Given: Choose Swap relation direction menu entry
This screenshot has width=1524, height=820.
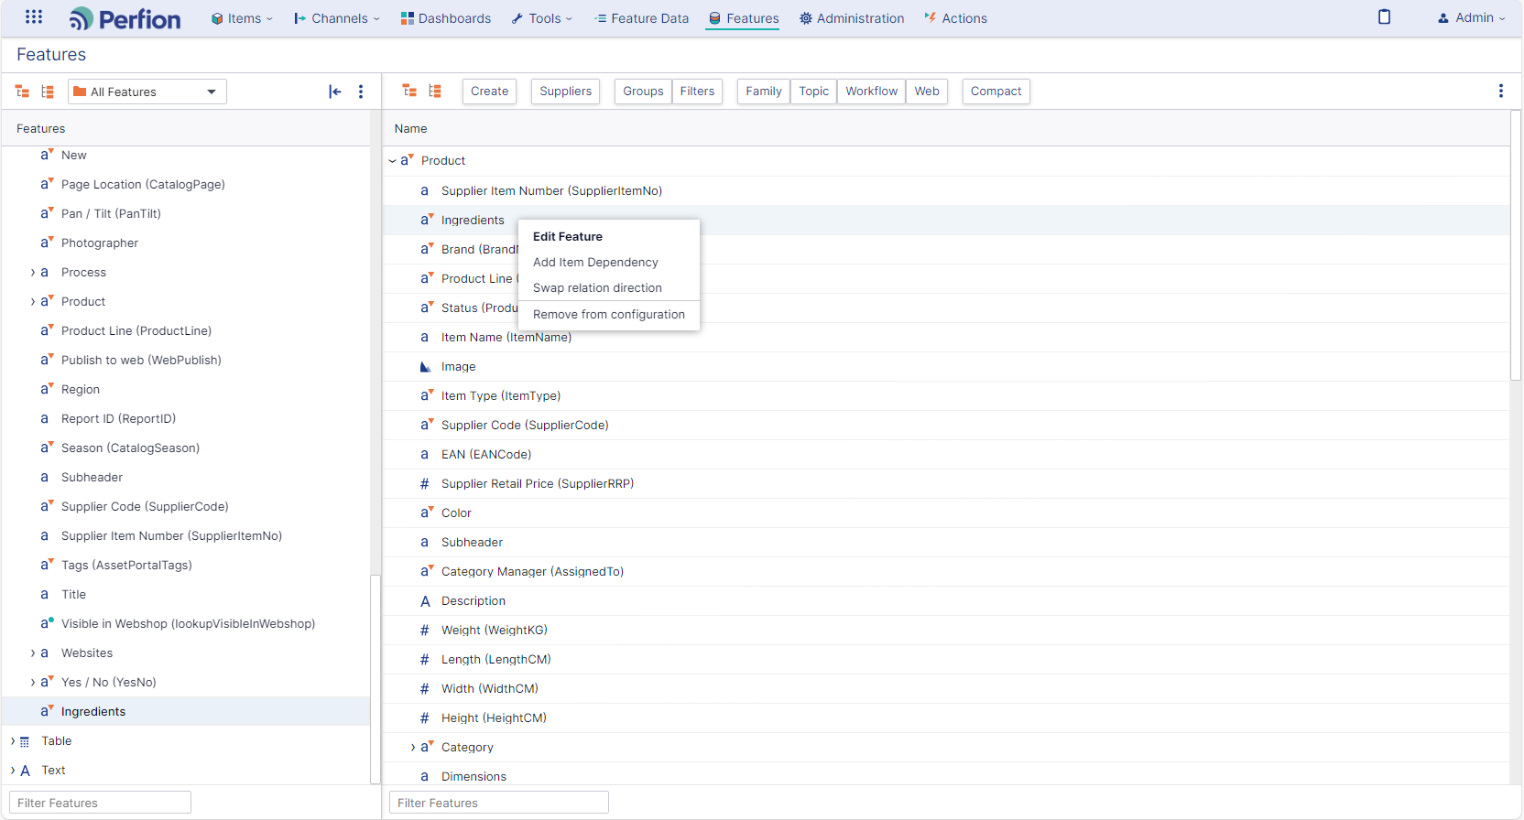Looking at the screenshot, I should [609, 287].
